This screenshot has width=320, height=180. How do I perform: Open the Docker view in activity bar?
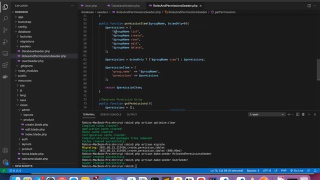pos(5,76)
